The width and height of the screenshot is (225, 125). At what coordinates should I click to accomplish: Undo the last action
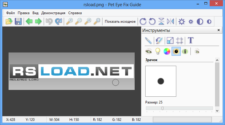(49, 22)
